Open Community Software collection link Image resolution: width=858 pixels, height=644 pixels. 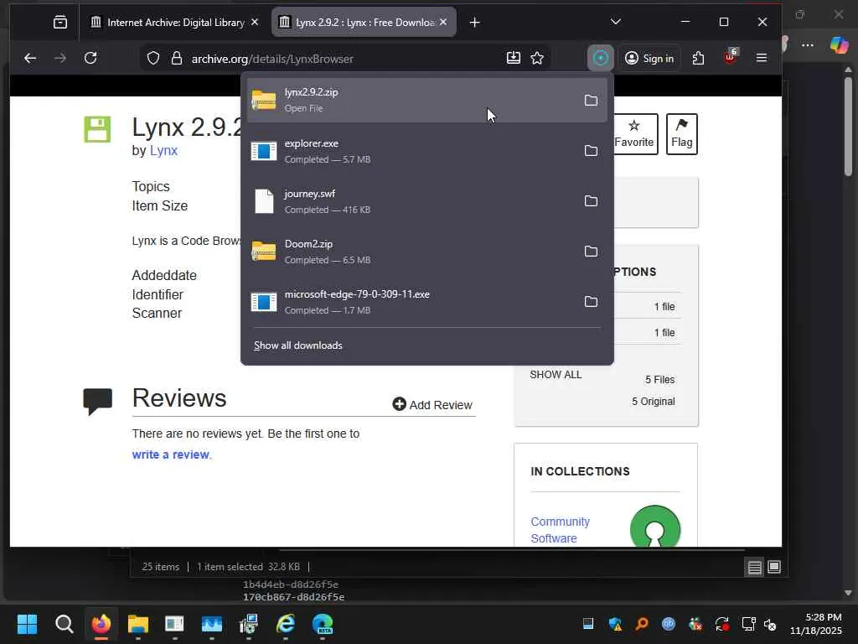tap(561, 530)
